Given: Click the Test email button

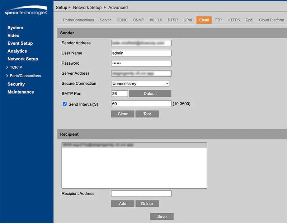Looking at the screenshot, I should 147,114.
